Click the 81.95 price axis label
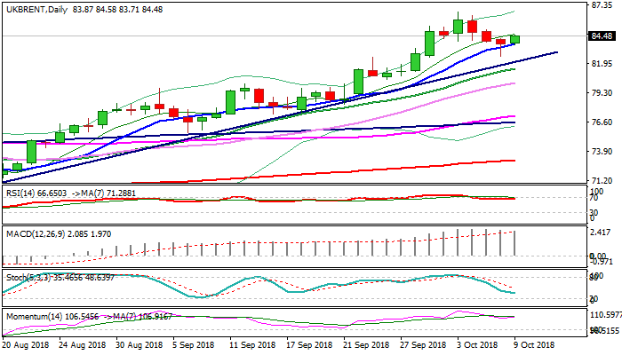 point(602,64)
